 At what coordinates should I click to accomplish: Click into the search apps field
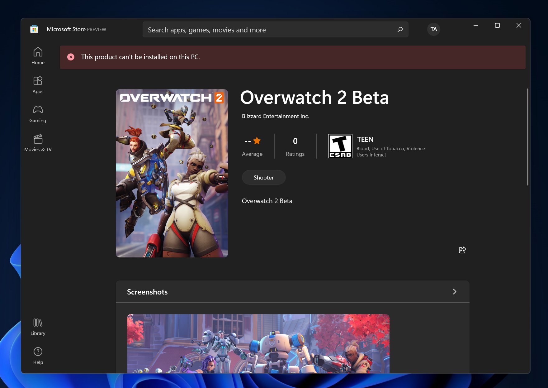(x=275, y=30)
